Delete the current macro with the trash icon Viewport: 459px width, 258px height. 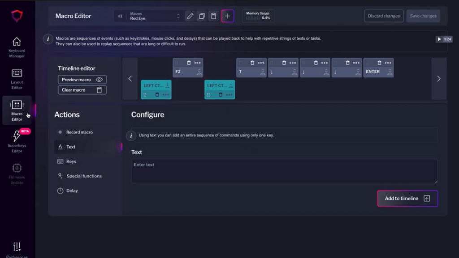click(x=213, y=16)
